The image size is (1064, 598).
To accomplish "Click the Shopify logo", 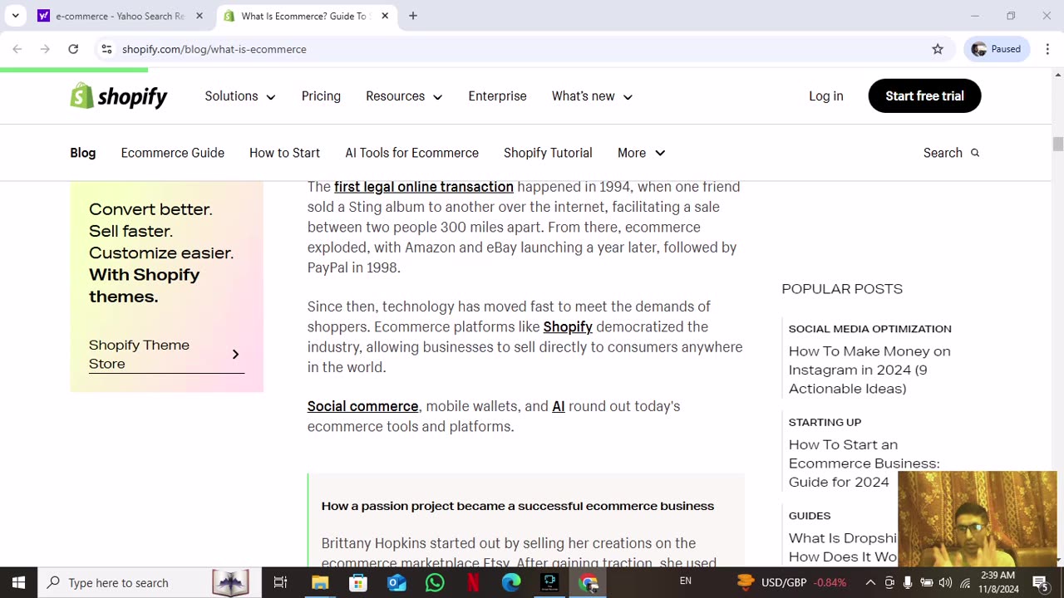I will click(x=119, y=96).
